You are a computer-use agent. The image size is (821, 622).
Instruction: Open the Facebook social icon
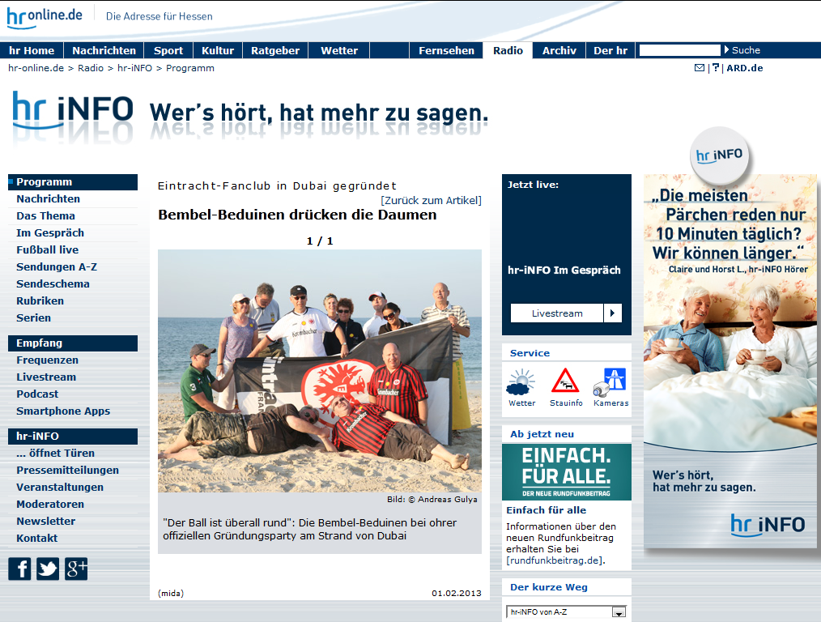(x=19, y=569)
